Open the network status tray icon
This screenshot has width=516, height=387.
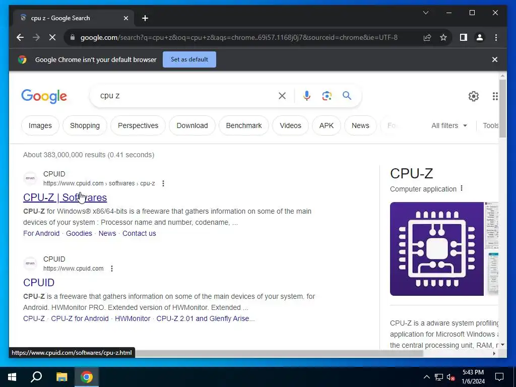click(x=439, y=377)
